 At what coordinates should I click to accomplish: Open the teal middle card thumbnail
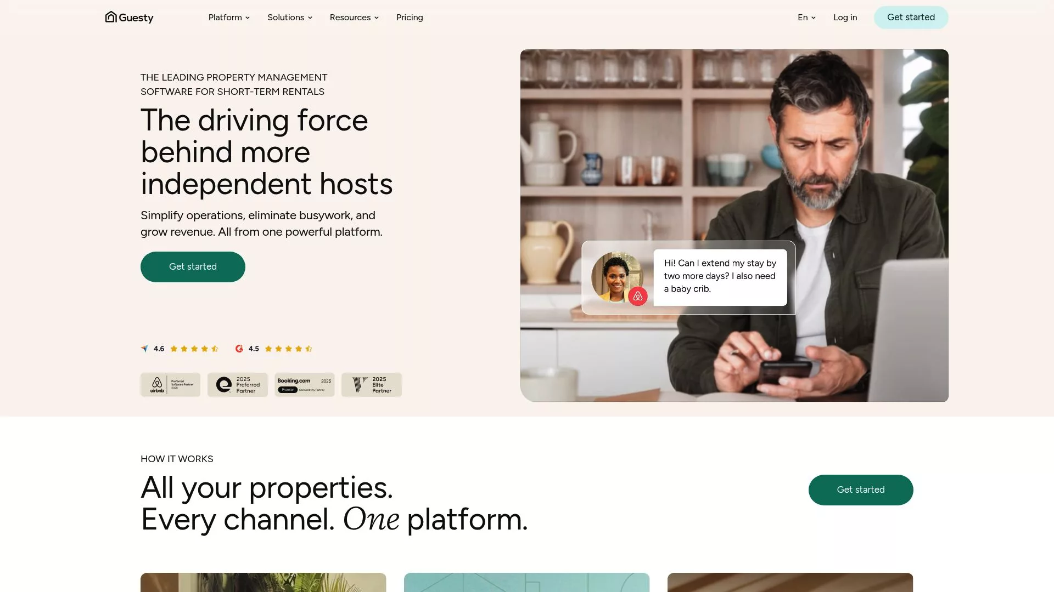point(526,582)
